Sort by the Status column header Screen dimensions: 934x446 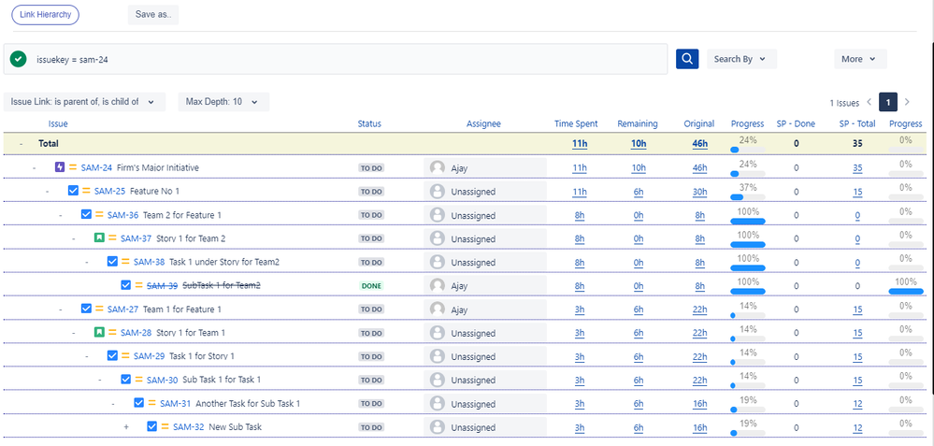369,123
